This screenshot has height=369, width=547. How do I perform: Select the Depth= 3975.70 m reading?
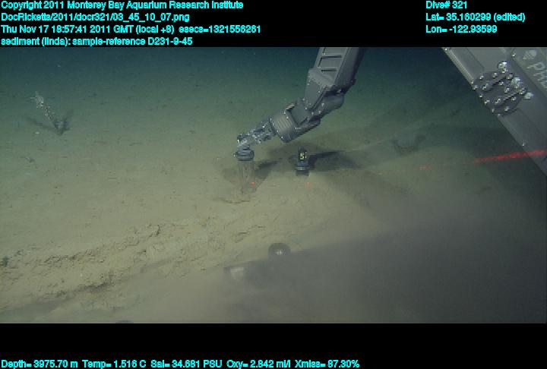click(39, 364)
